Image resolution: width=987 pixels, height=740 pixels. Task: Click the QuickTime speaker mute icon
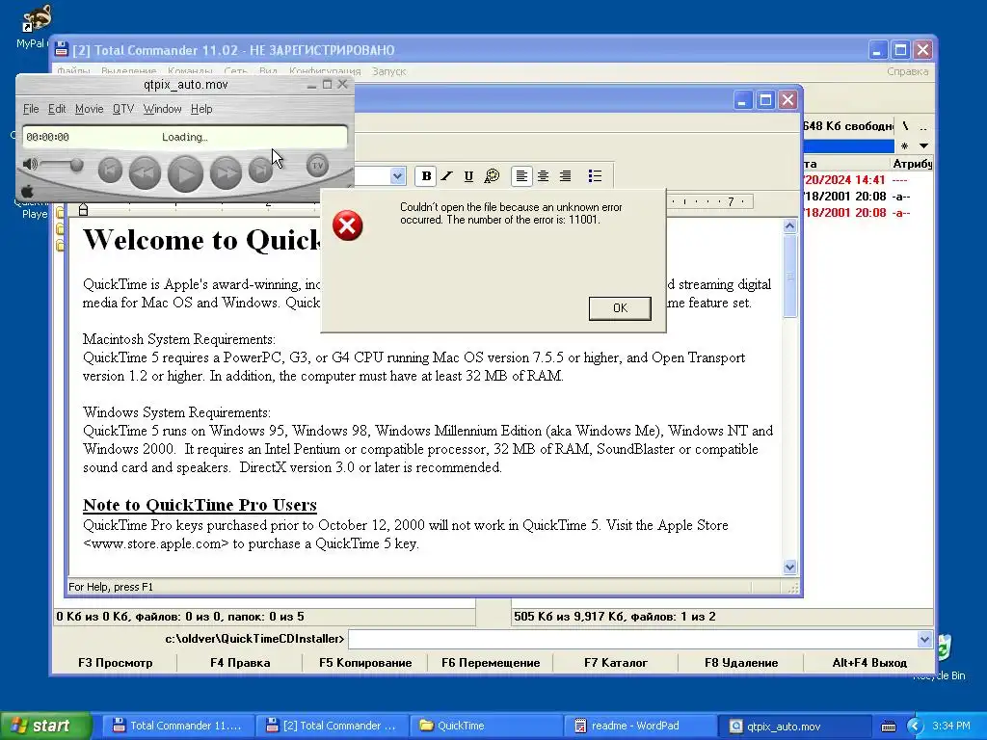tap(29, 164)
